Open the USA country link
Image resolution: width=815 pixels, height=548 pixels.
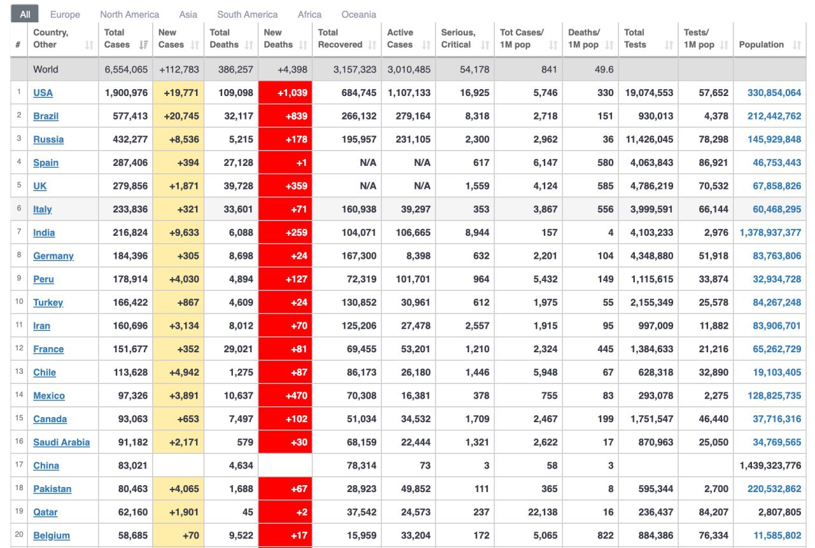coord(43,93)
